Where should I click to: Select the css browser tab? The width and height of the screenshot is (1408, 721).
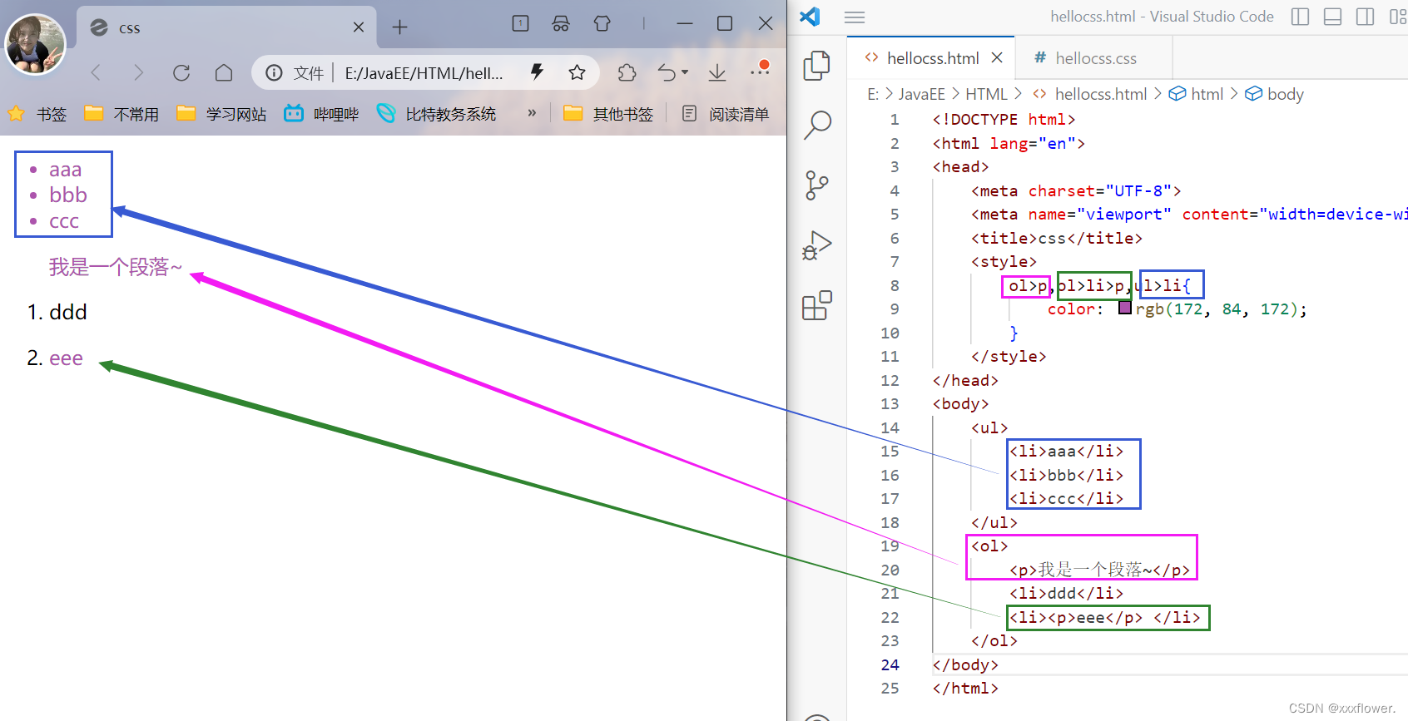point(226,27)
